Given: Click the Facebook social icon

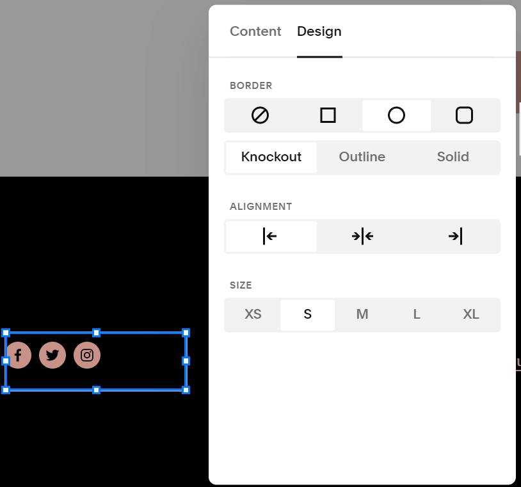Looking at the screenshot, I should (19, 355).
